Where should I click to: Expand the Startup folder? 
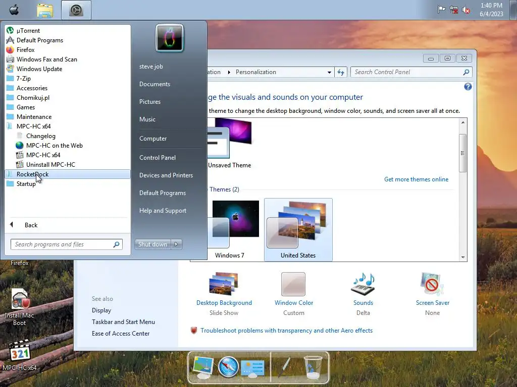[68, 183]
